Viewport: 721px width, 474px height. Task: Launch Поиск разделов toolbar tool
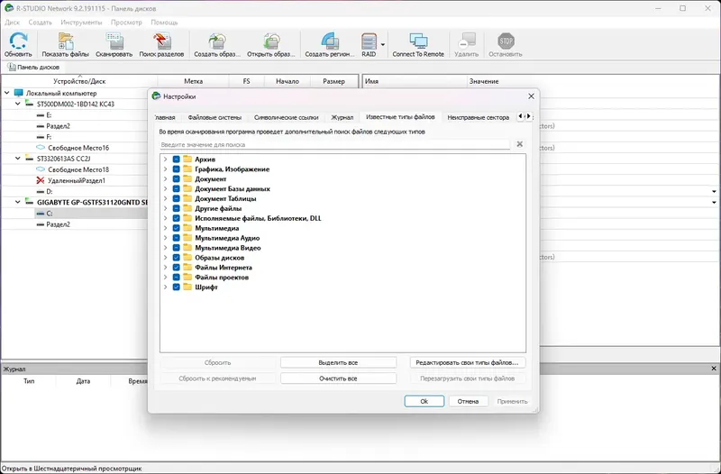click(x=161, y=44)
